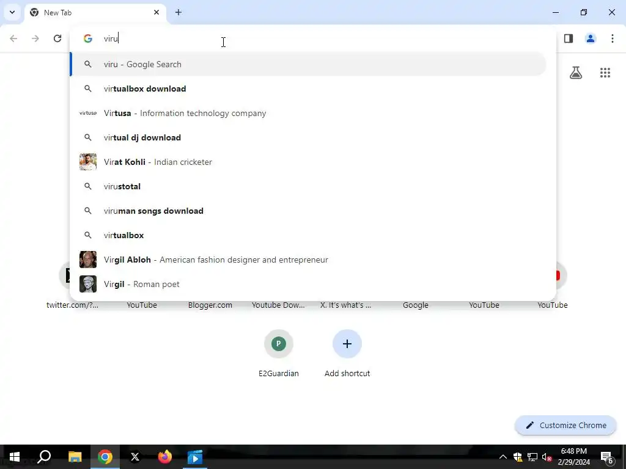Open the Youtube Dow... shortcut label

(x=278, y=305)
